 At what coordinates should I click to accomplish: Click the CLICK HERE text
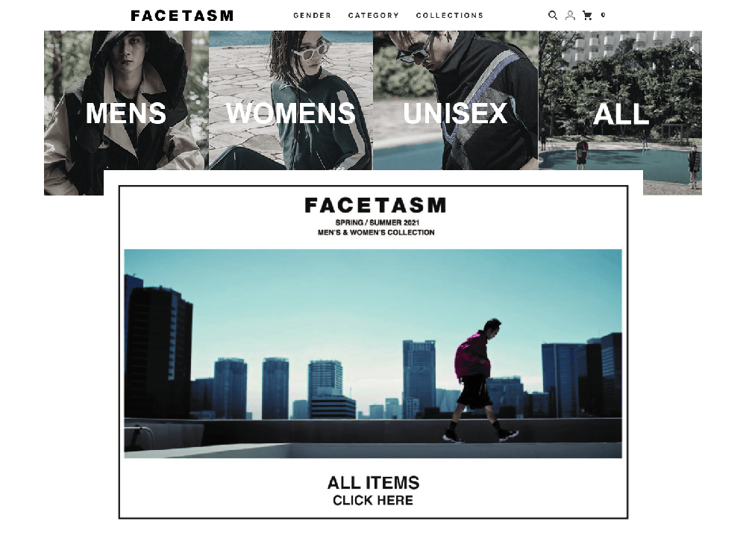[373, 500]
